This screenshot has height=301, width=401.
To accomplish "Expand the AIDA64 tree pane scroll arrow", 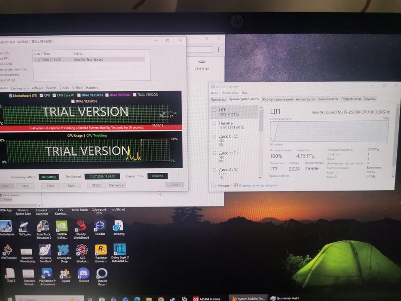I will click(39, 205).
